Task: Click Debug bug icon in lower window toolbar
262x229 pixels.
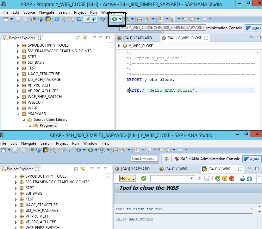Action: [x=78, y=150]
